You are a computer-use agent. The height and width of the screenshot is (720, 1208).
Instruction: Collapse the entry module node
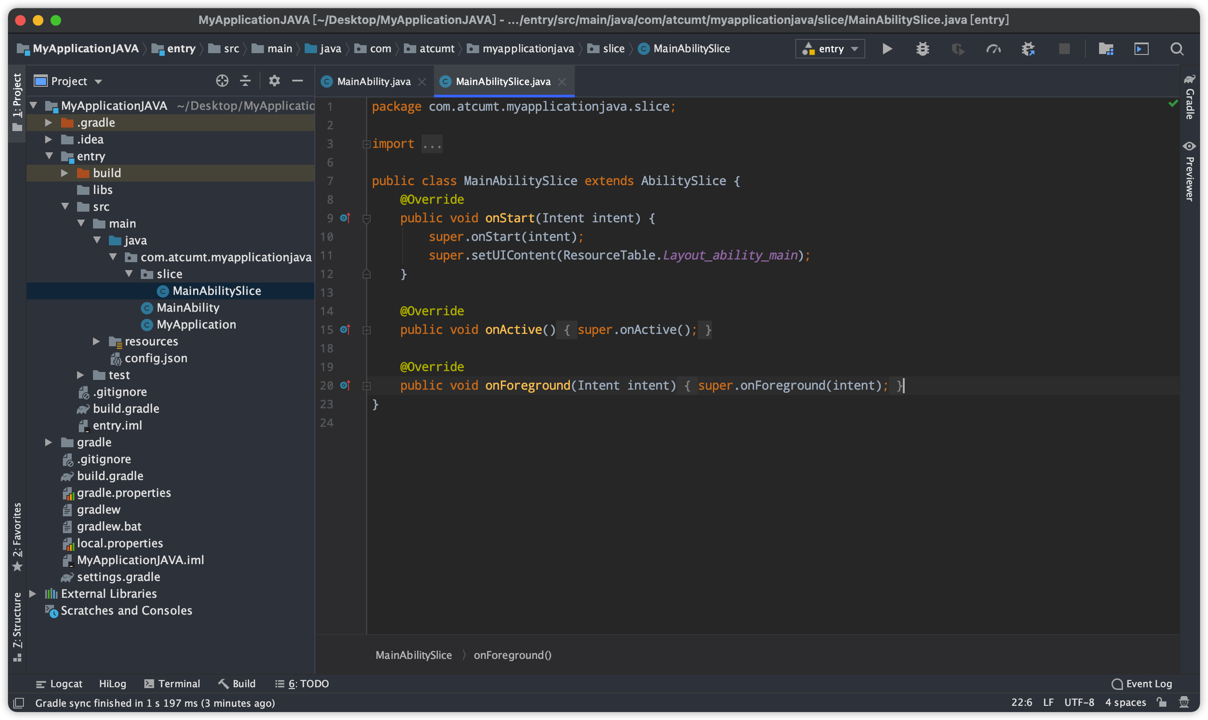(x=49, y=156)
